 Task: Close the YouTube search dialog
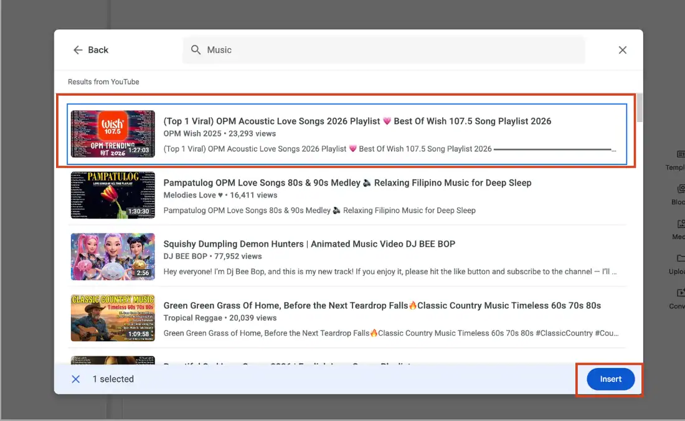[x=623, y=50]
